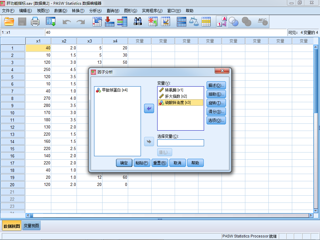The width and height of the screenshot is (320, 240).
Task: Click the 确定 button
Action: [x=124, y=163]
